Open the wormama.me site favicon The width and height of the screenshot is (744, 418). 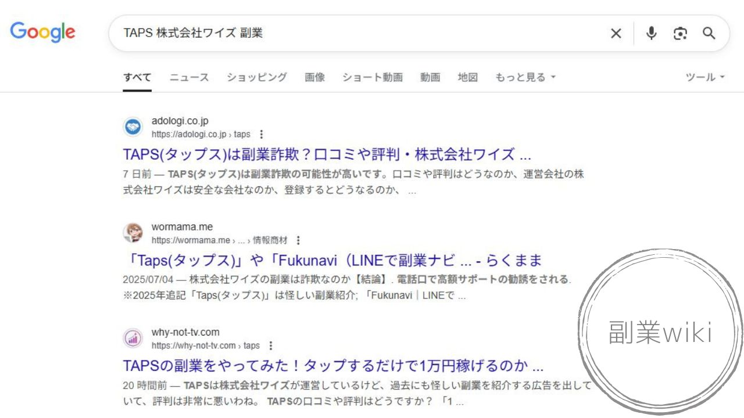coord(133,233)
